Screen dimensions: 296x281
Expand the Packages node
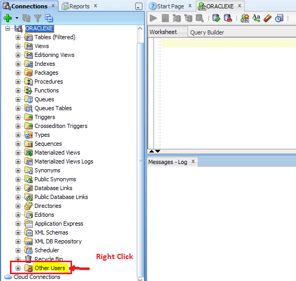point(18,73)
